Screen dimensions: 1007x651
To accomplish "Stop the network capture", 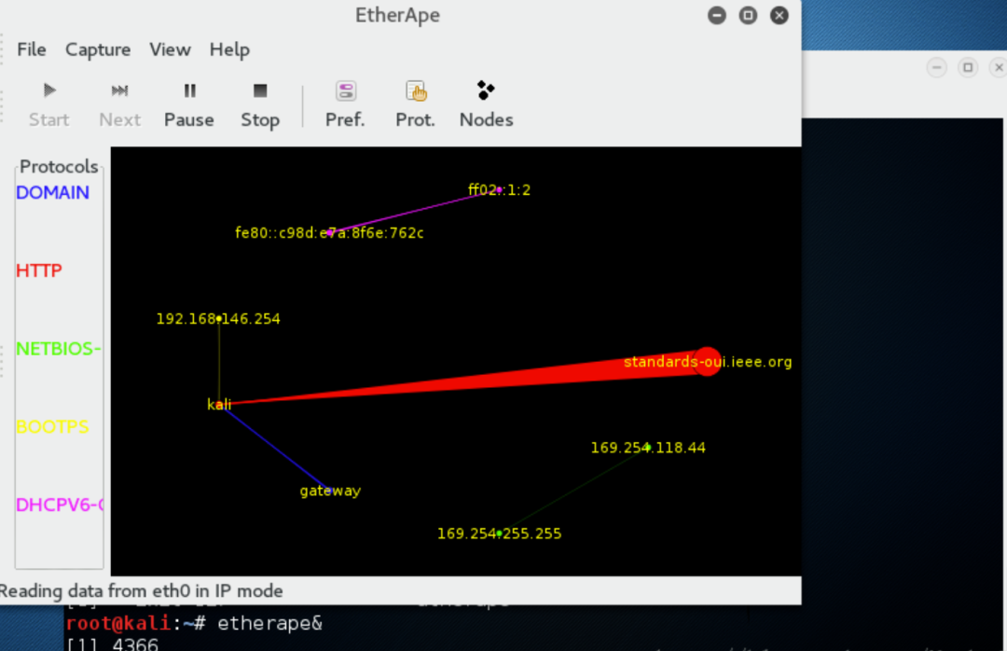I will [x=260, y=90].
